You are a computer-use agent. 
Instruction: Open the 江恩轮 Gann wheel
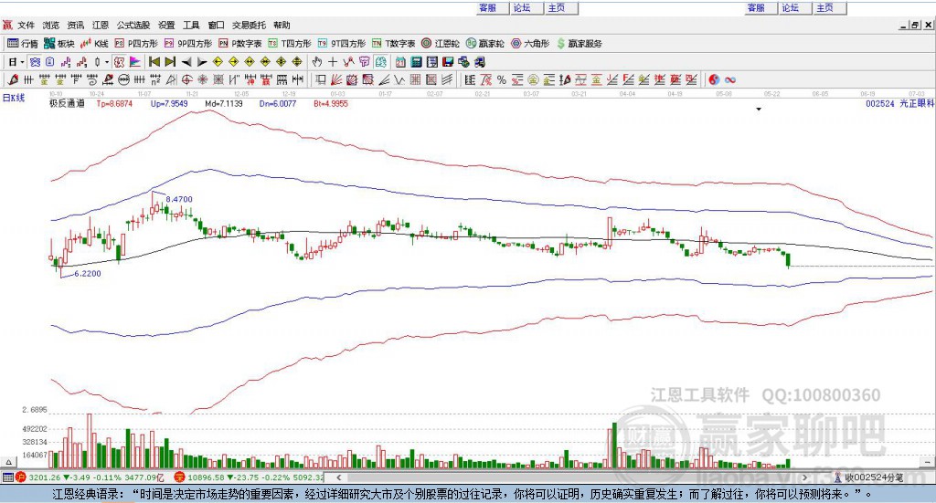coord(441,44)
